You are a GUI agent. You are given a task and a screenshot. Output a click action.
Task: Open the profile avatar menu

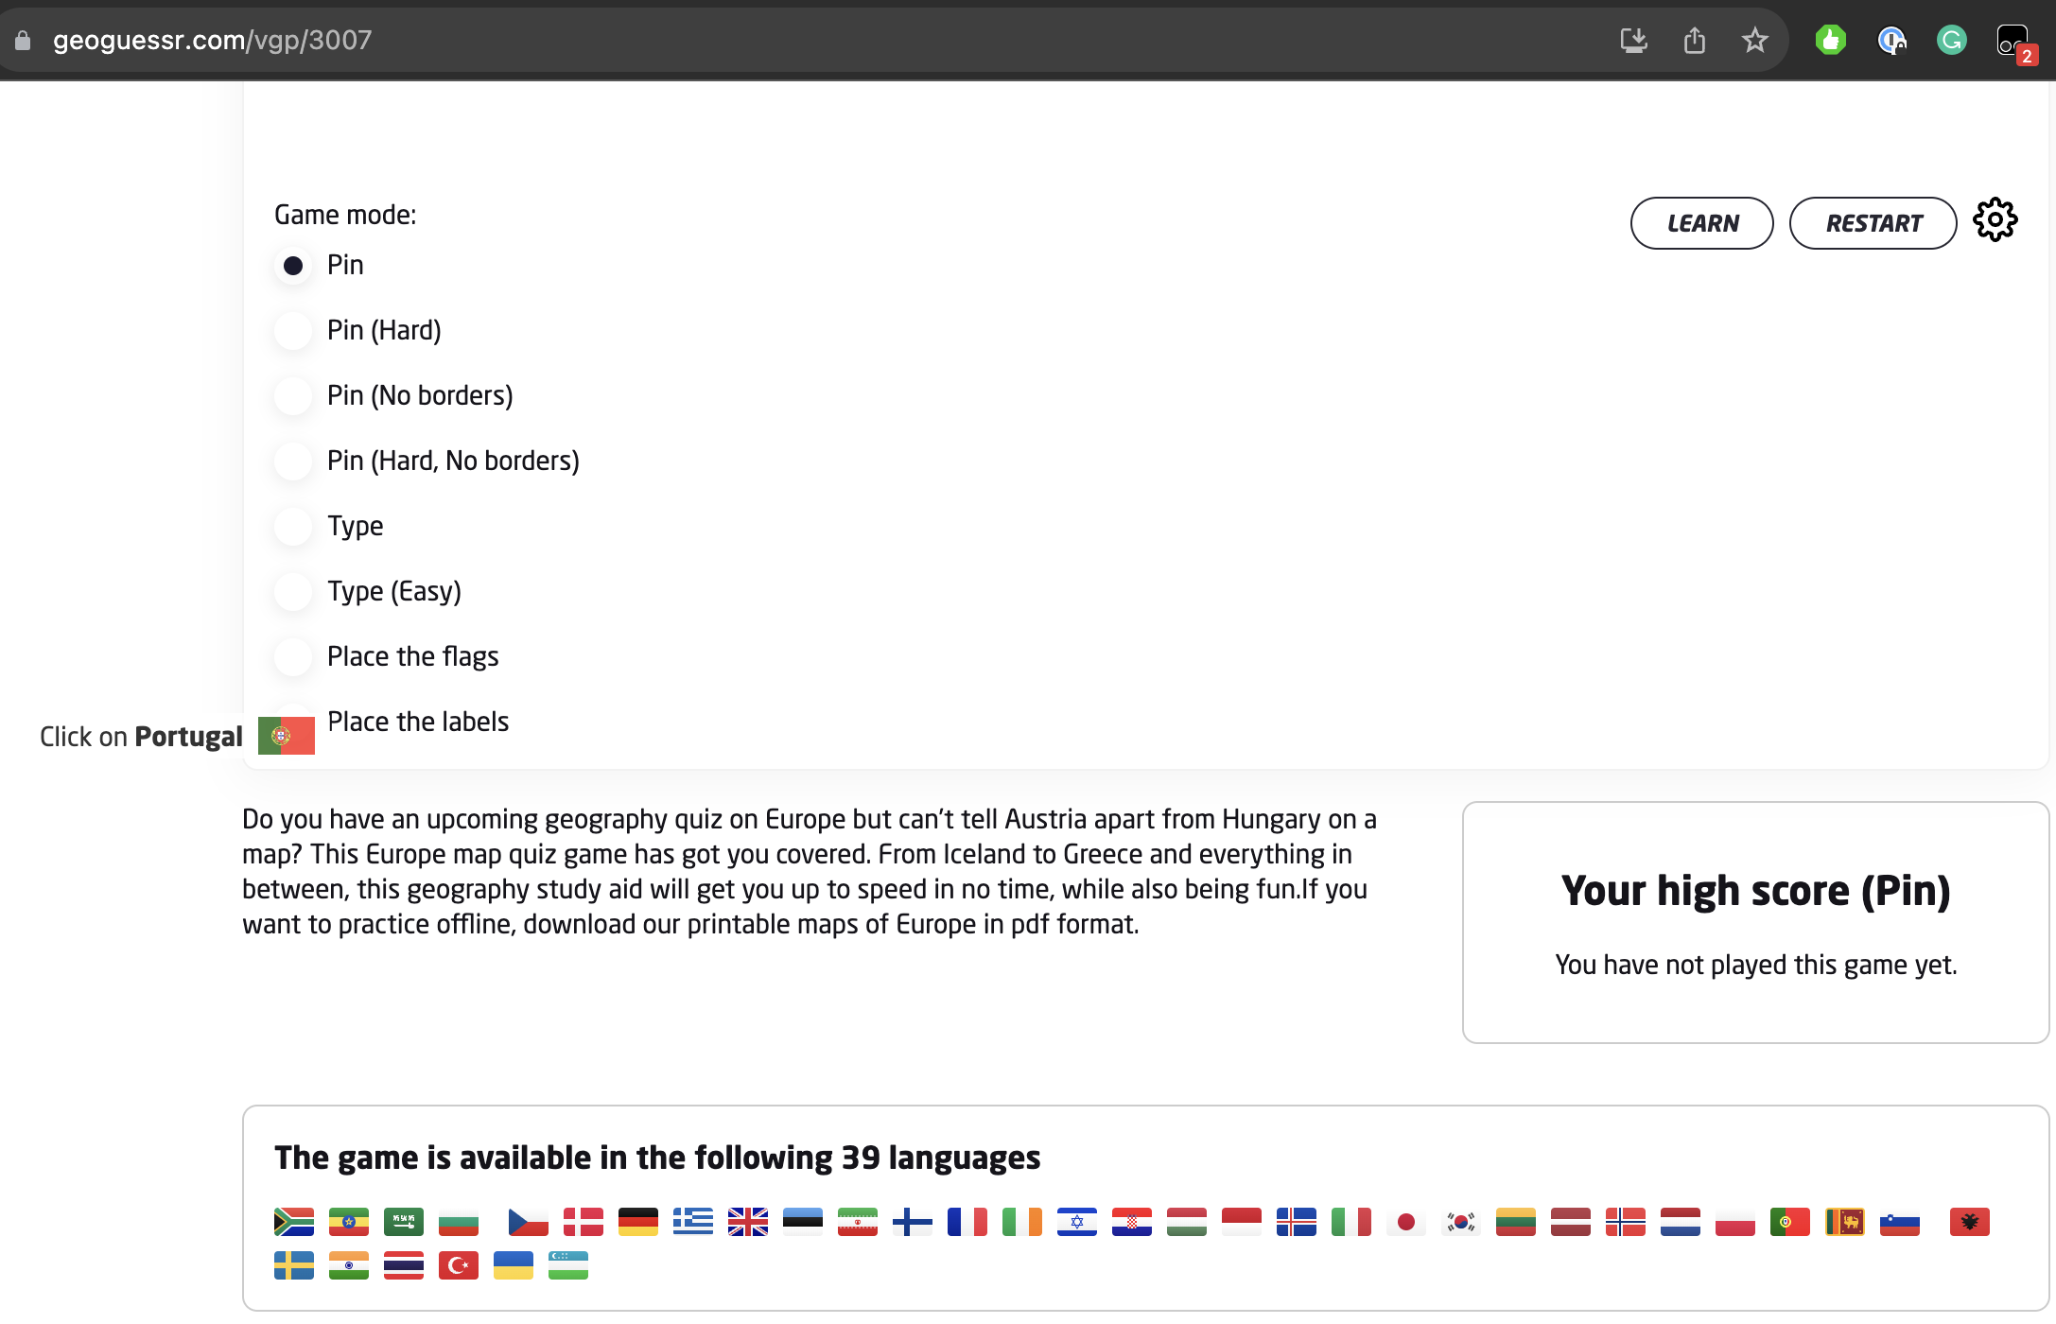point(2012,40)
